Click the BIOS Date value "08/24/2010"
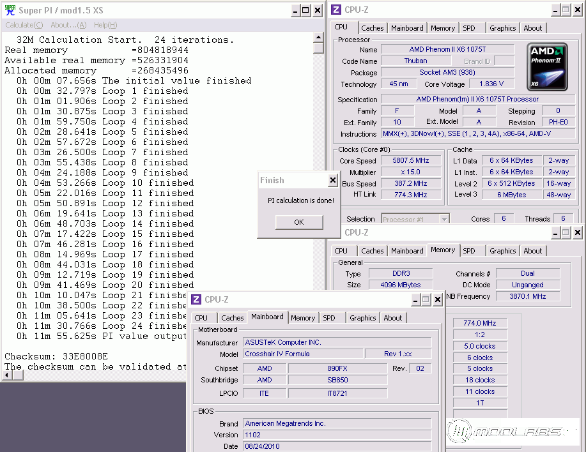The width and height of the screenshot is (586, 452). coord(337,446)
